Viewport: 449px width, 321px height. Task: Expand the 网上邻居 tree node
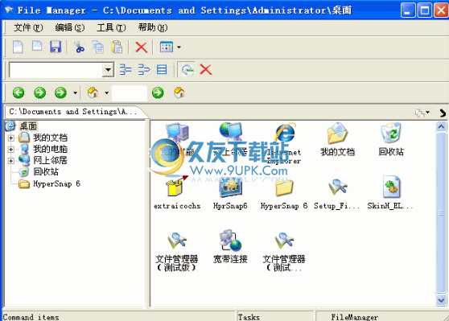11,161
